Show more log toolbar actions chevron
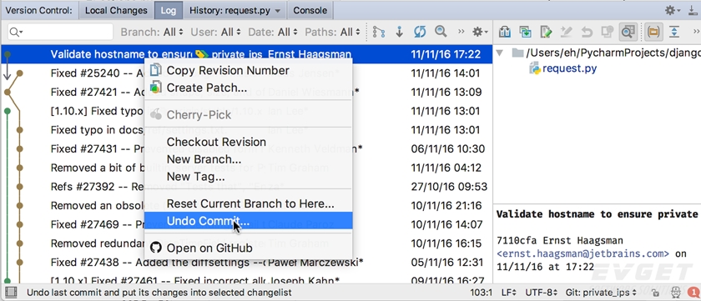The image size is (701, 301). pos(461,32)
